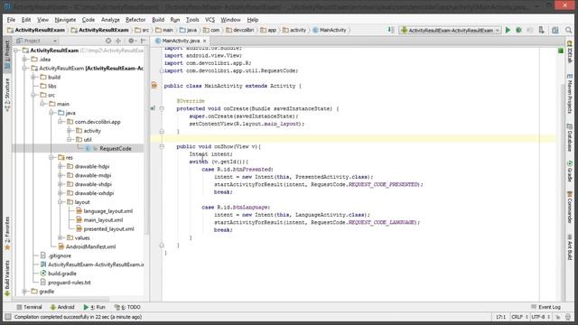Click the MainActivity breadcrumb in navigation bar
578x325 pixels.
click(330, 30)
